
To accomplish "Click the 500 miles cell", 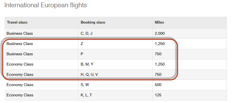I will pos(158,85).
